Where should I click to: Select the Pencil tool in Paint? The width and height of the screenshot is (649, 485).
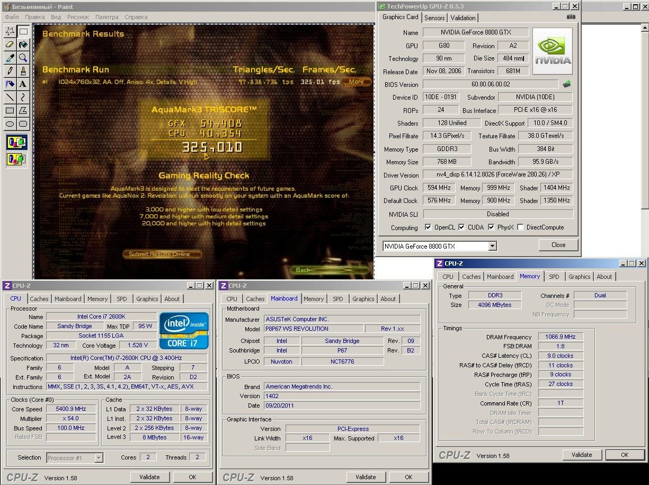click(10, 71)
